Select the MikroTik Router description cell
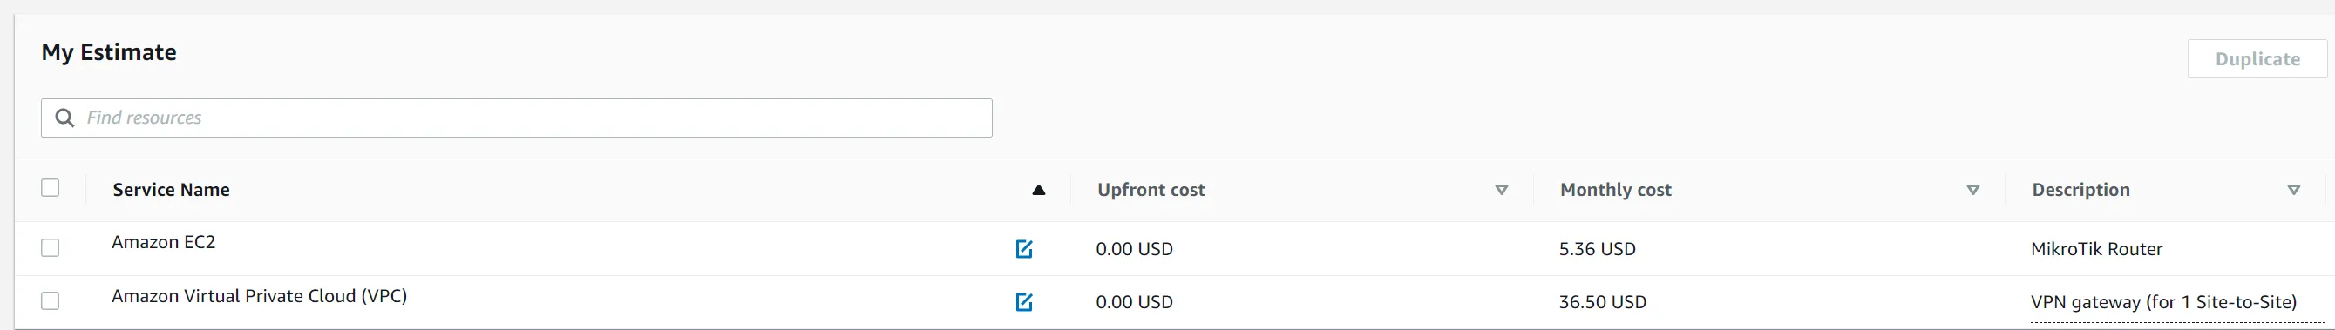 click(x=2096, y=249)
